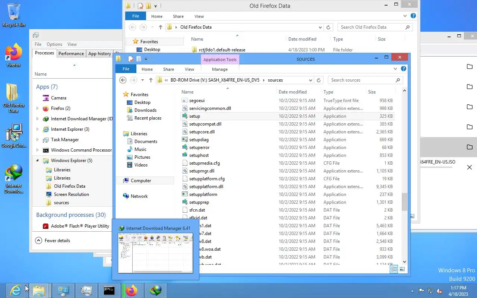Show hidden system tray icons
The image size is (477, 298).
point(412,291)
